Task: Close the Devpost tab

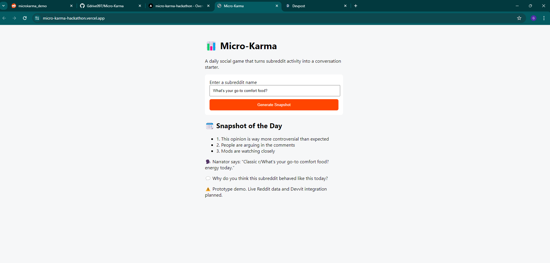Action: click(345, 6)
